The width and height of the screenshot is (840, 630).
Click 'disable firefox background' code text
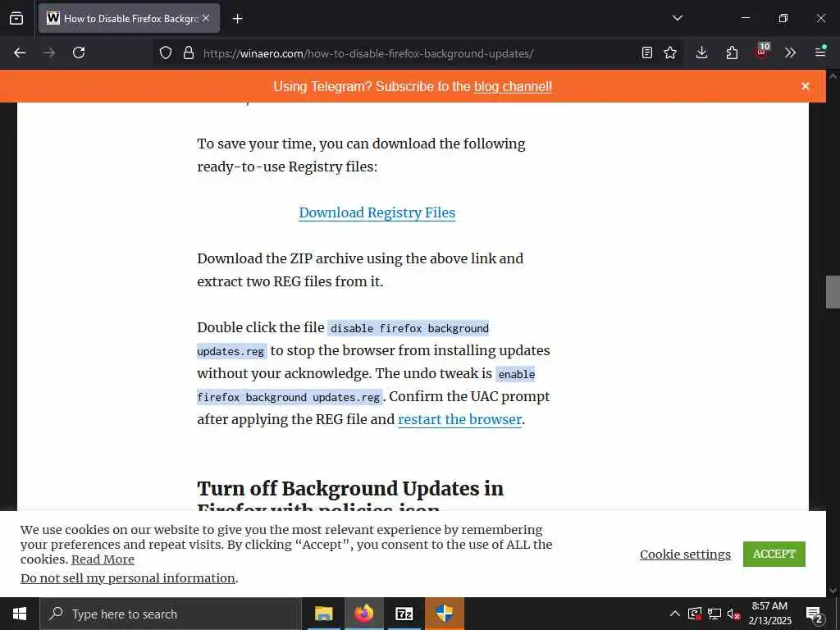pyautogui.click(x=409, y=328)
